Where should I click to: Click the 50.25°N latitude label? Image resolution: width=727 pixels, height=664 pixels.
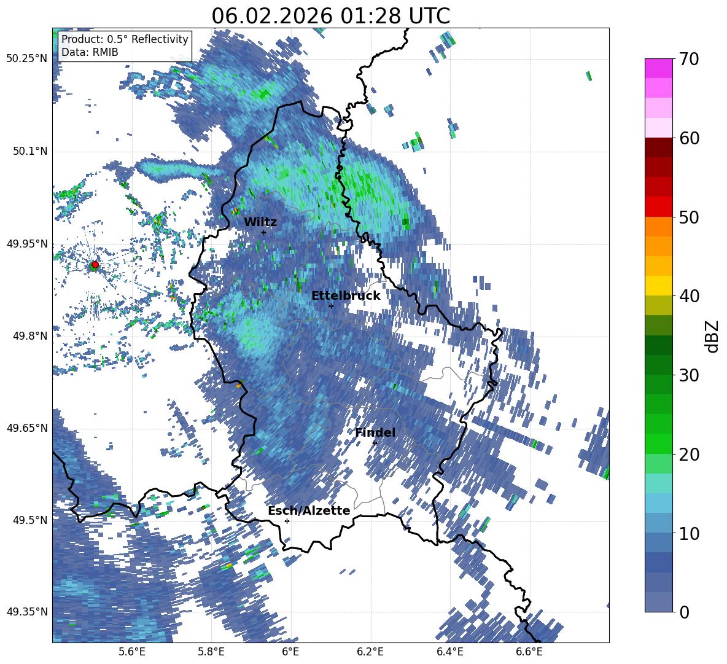[27, 59]
